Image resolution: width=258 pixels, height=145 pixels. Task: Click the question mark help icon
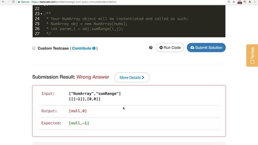tap(151, 48)
